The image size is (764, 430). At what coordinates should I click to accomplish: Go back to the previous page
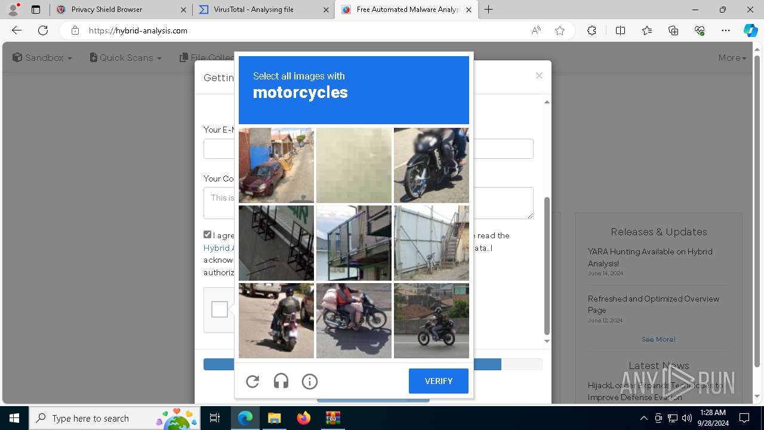[x=17, y=30]
